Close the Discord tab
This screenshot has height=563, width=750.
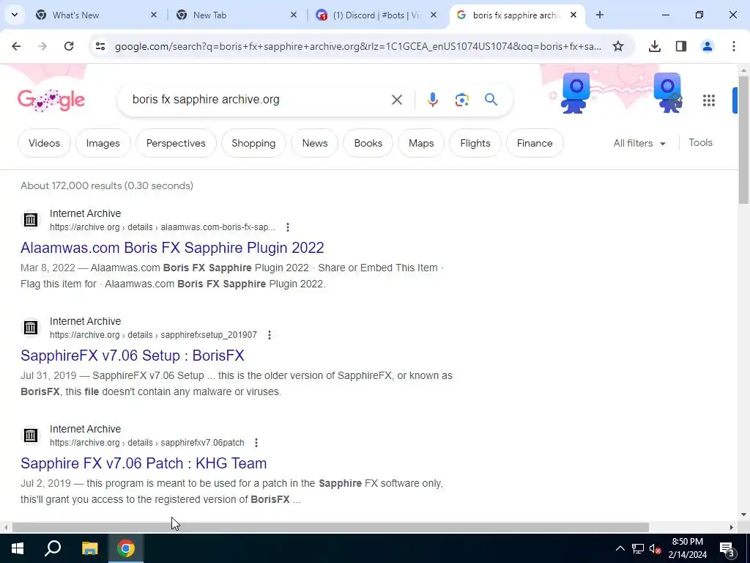(434, 15)
